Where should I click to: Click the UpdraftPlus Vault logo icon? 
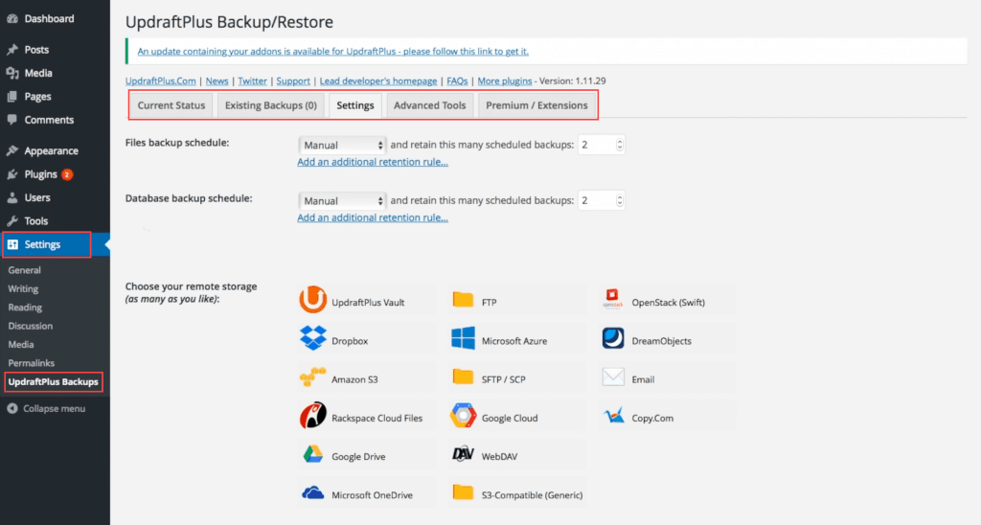[x=313, y=301]
